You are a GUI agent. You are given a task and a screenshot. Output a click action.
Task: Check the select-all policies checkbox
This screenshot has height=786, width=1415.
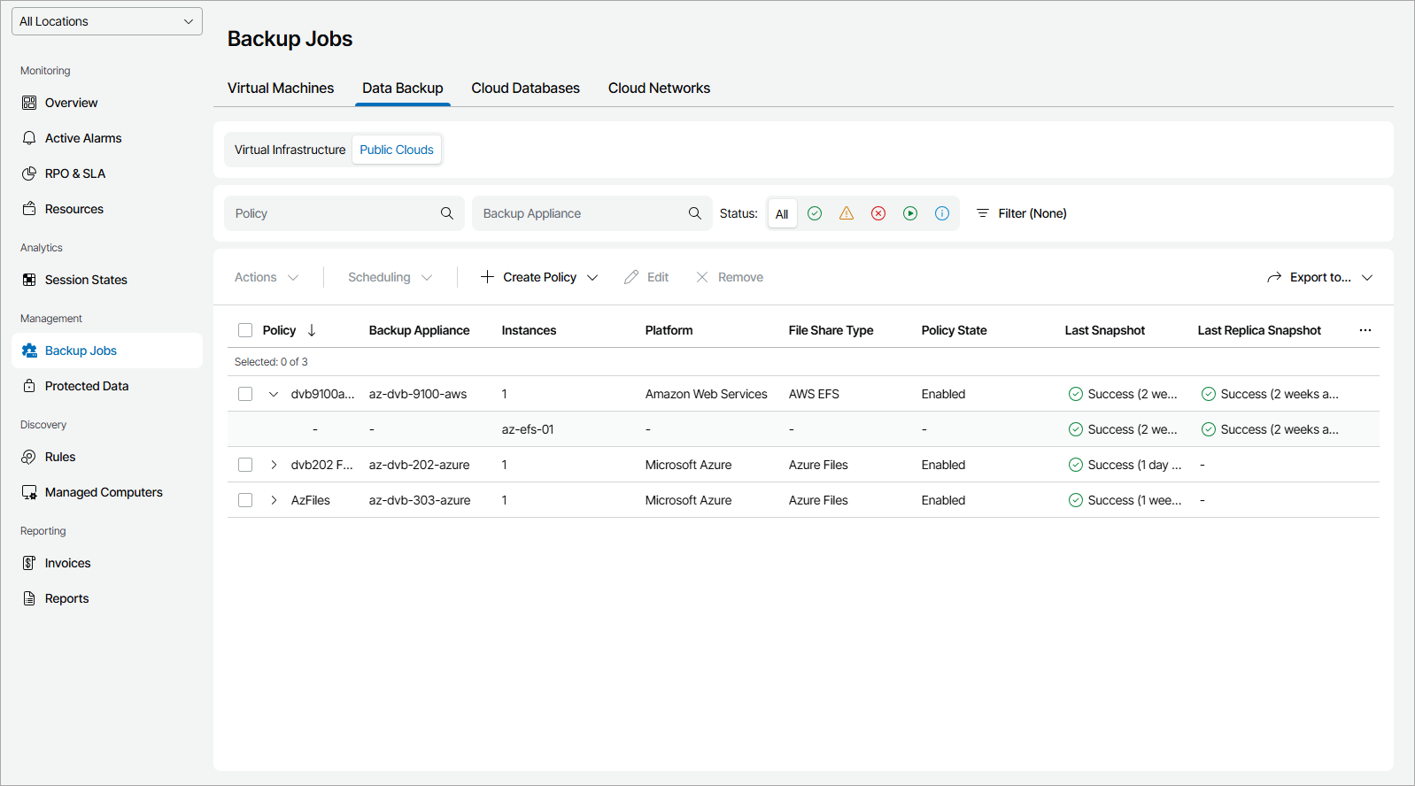pos(245,330)
